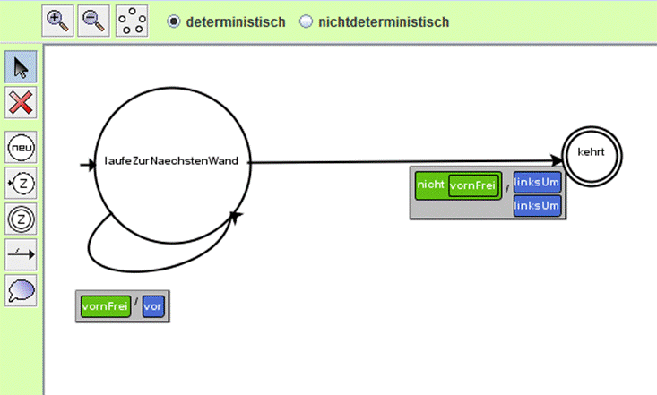Click the green vornFrei condition on the loop
Viewport: 657px width, 395px height.
pyautogui.click(x=105, y=306)
